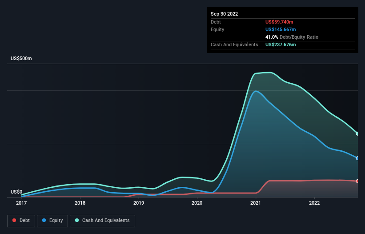This screenshot has width=365, height=234.
Task: Select the 2017 x-axis label
Action: (x=21, y=203)
